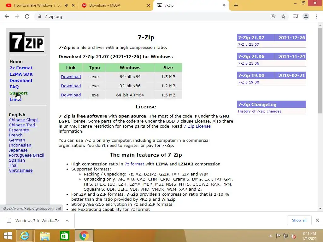
Task: Switch language to Spanish
Action: click(x=17, y=160)
